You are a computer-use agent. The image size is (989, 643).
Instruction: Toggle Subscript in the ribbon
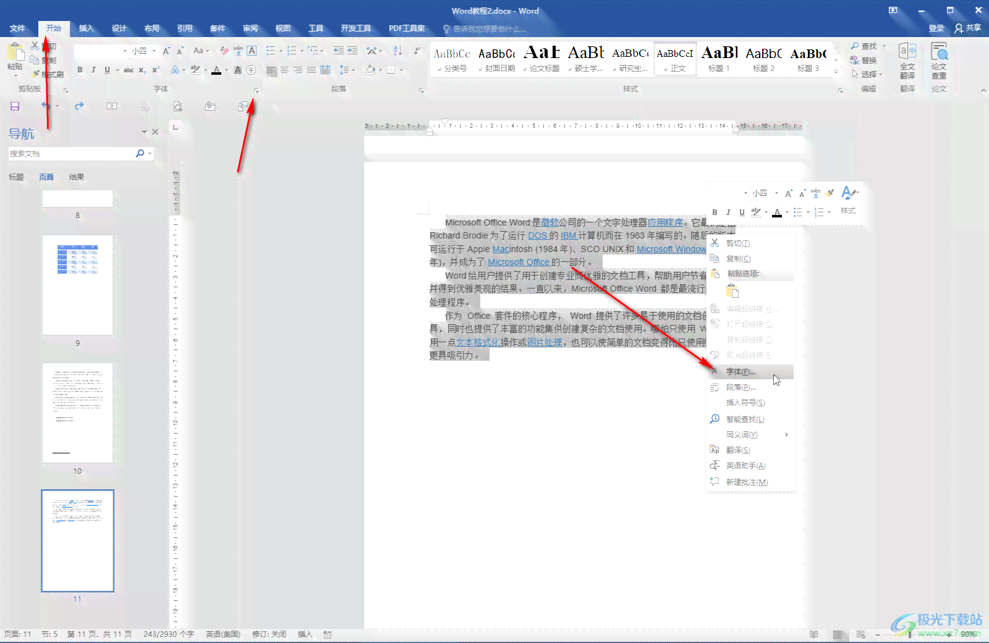coord(142,70)
